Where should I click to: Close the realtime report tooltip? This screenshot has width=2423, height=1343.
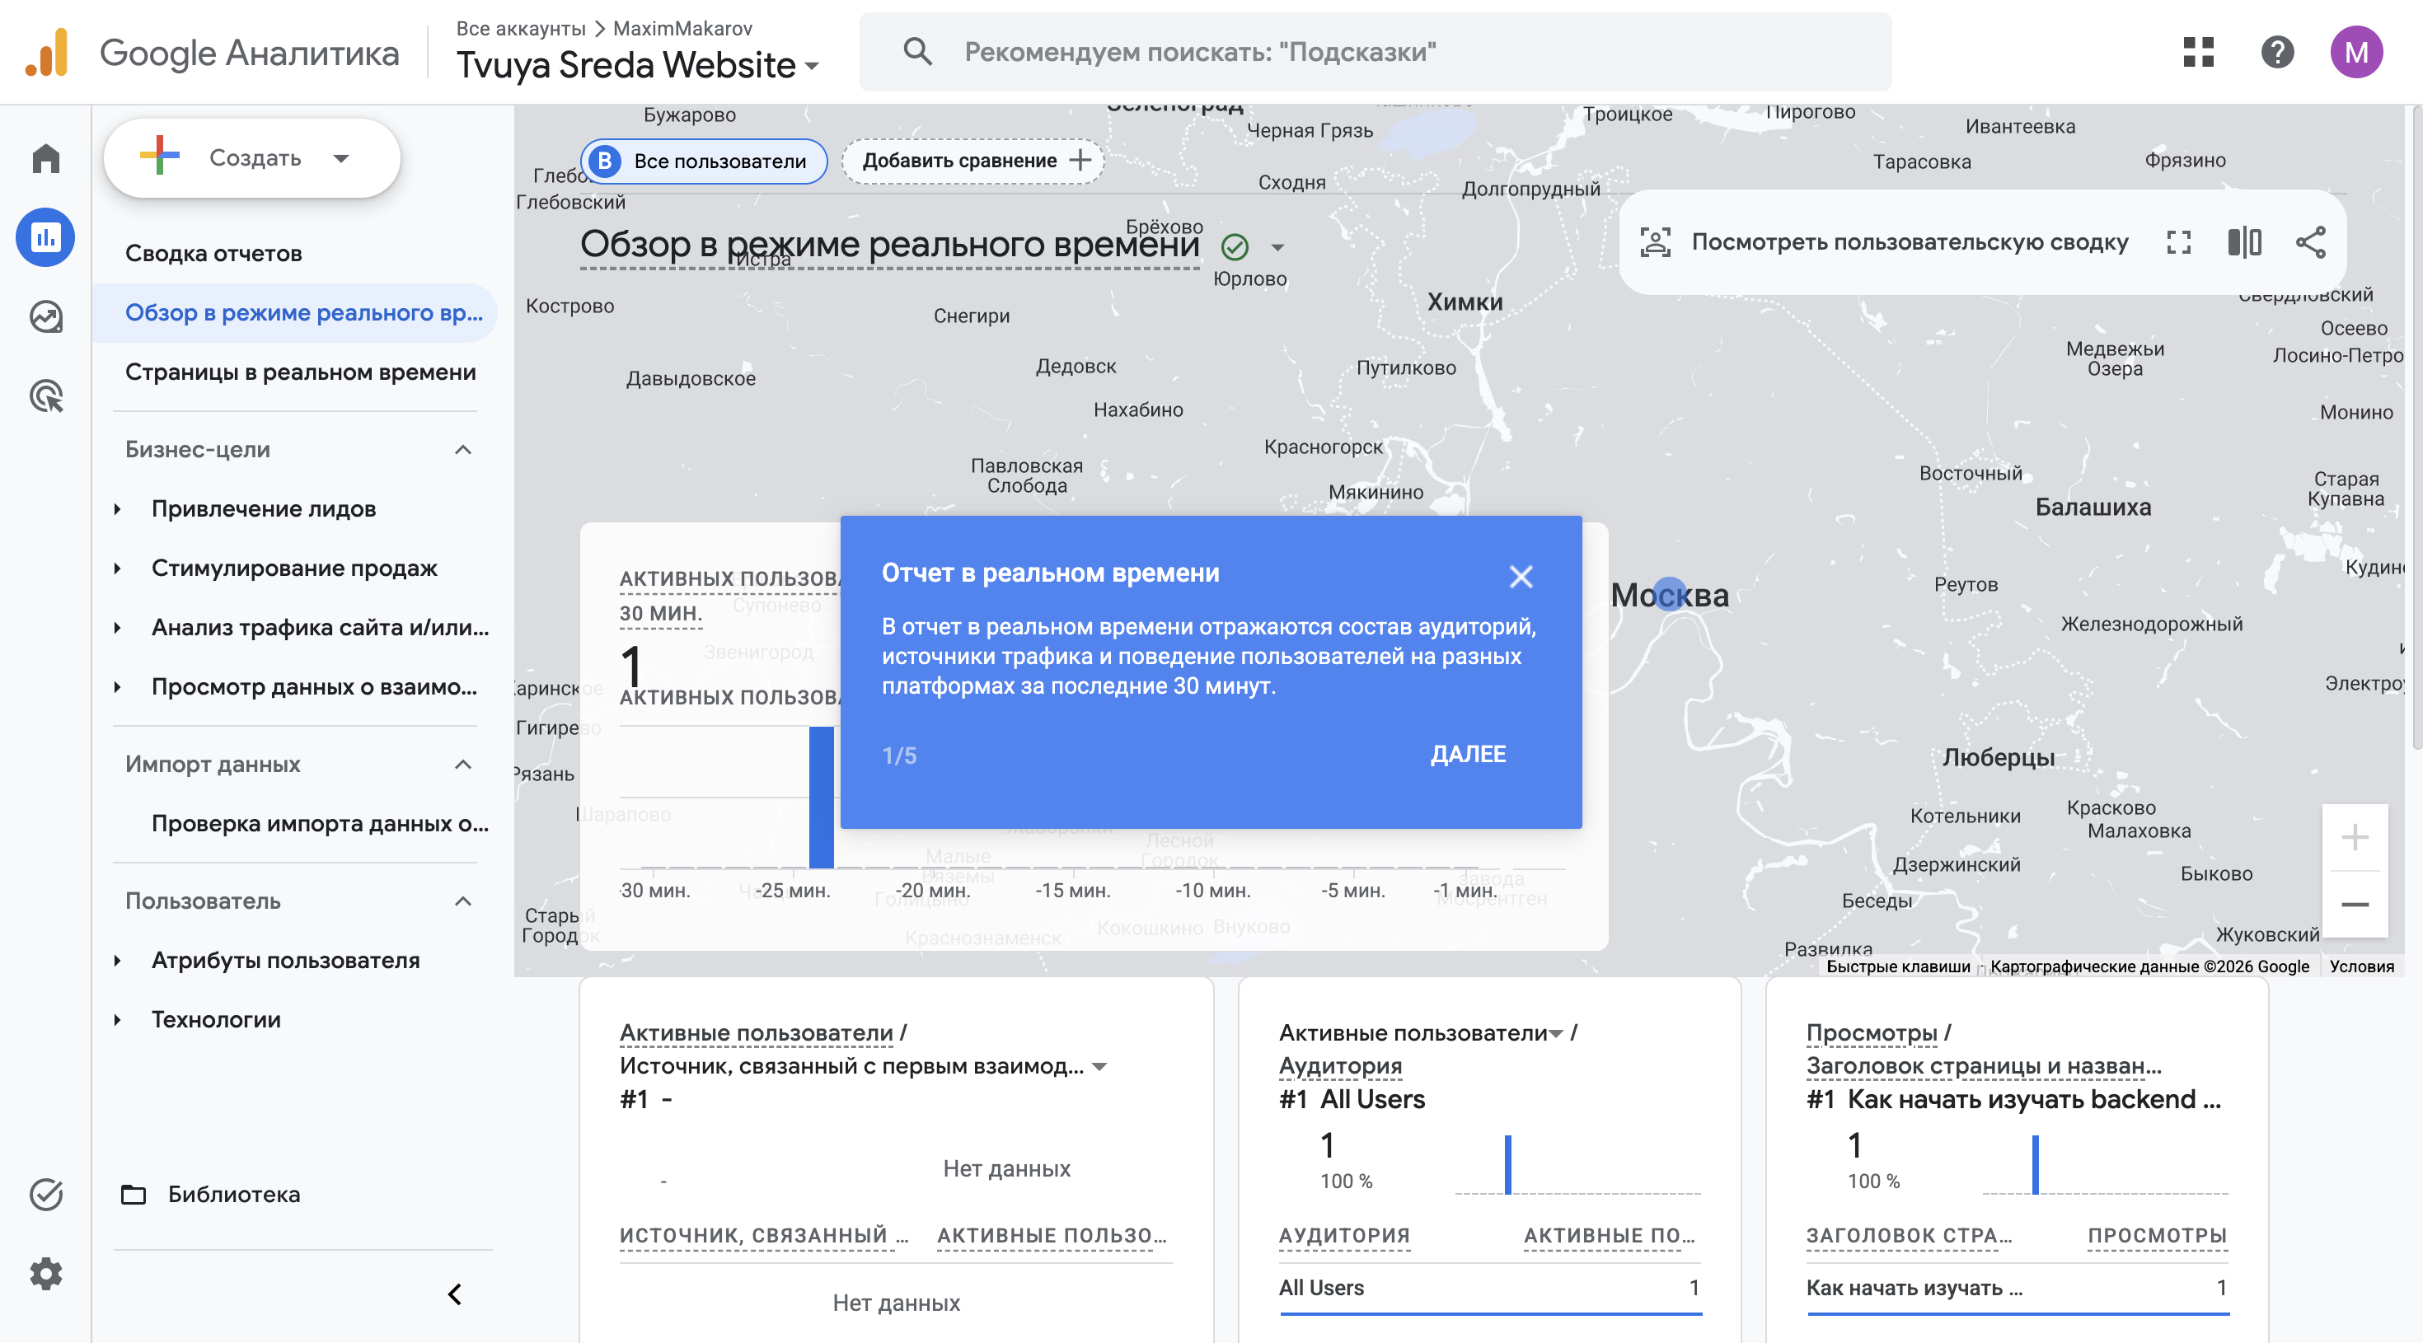[x=1521, y=577]
